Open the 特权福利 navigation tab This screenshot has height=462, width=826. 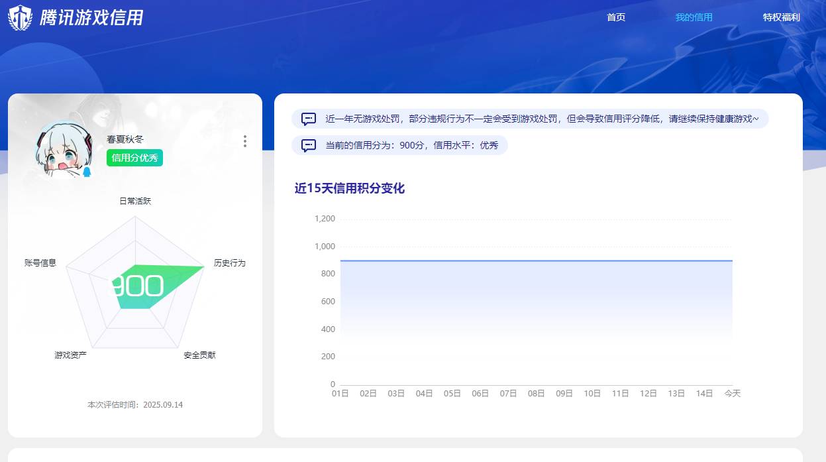point(780,17)
